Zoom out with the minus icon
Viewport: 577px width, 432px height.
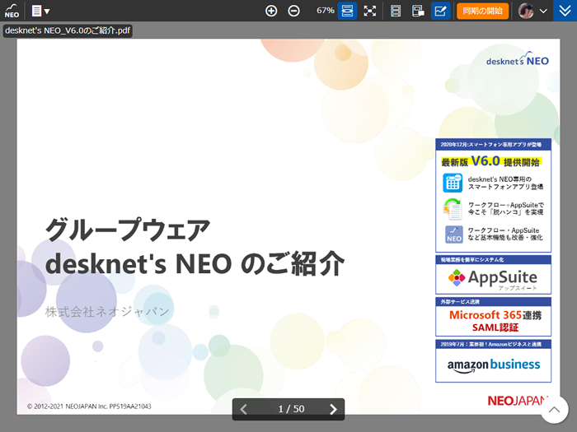pos(293,11)
